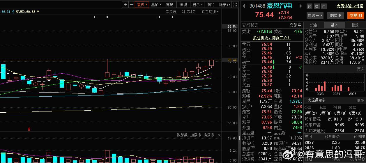Open 更多 under financial metrics

click(x=360, y=69)
